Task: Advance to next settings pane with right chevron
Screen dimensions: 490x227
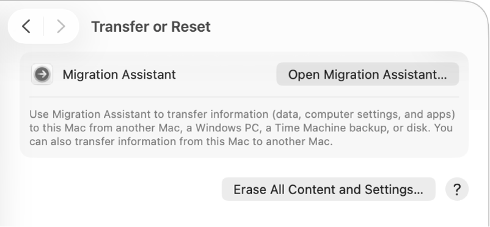Action: 60,26
